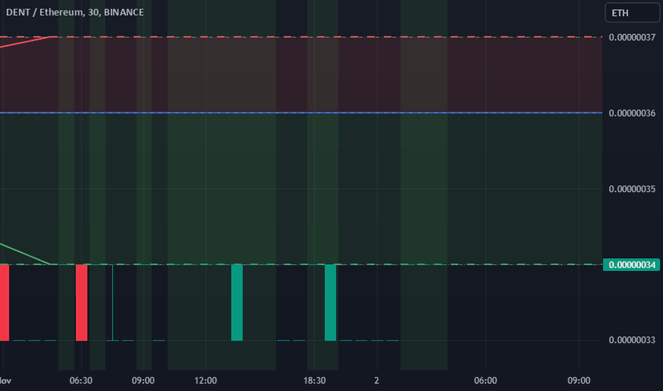
Task: Click the DENT / Ethereum, 30, BINANCE title
Action: click(x=75, y=12)
